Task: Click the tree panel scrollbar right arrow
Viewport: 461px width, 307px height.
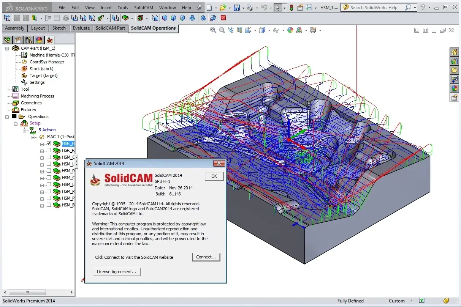Action: pyautogui.click(x=72, y=292)
